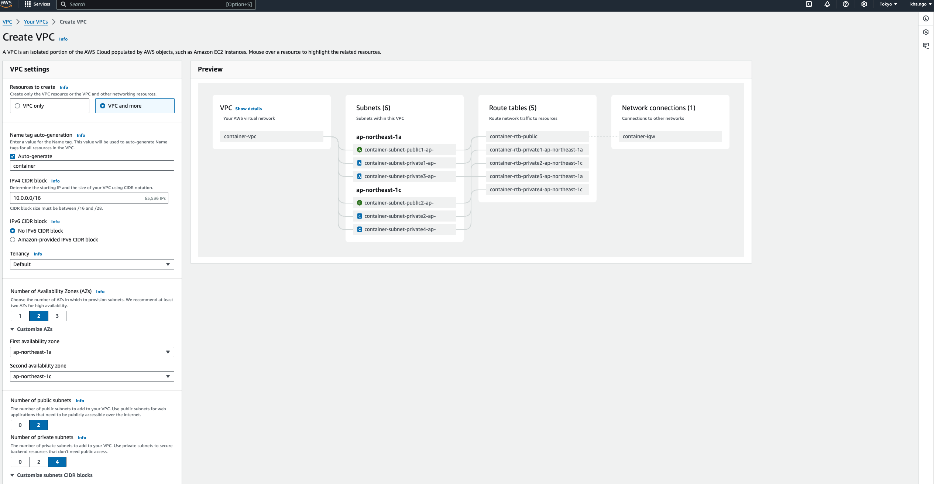Select the VPC only option

click(49, 106)
